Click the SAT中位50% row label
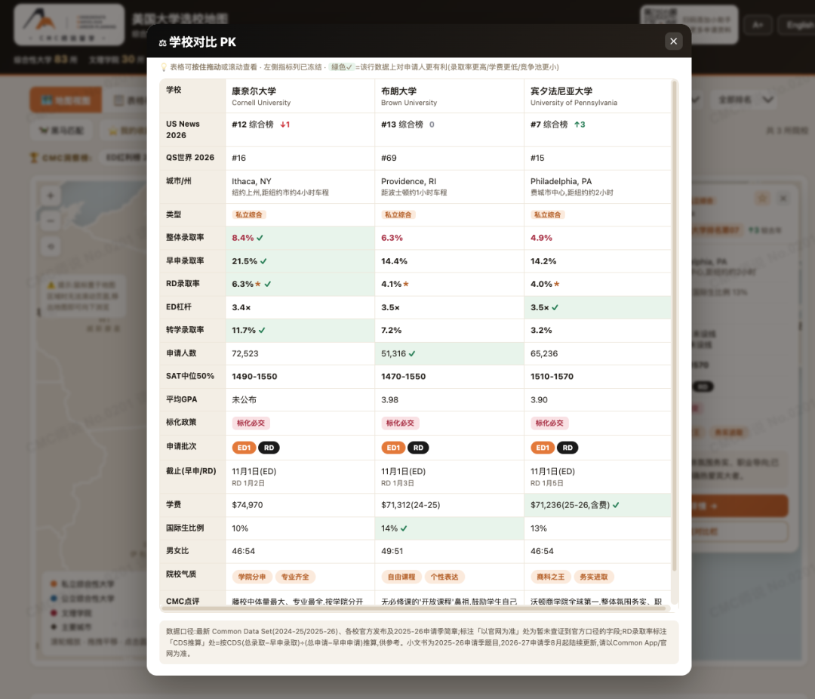Viewport: 815px width, 699px height. point(190,376)
